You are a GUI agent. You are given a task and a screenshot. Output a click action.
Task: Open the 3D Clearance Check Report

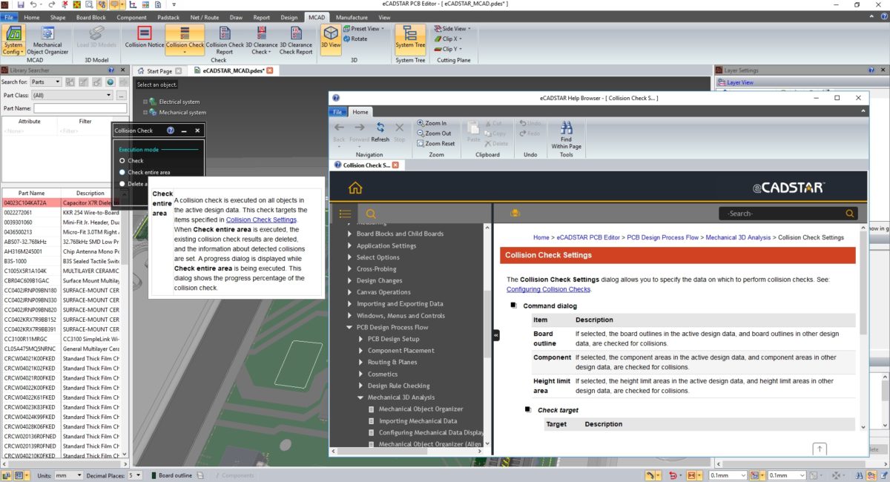(296, 40)
